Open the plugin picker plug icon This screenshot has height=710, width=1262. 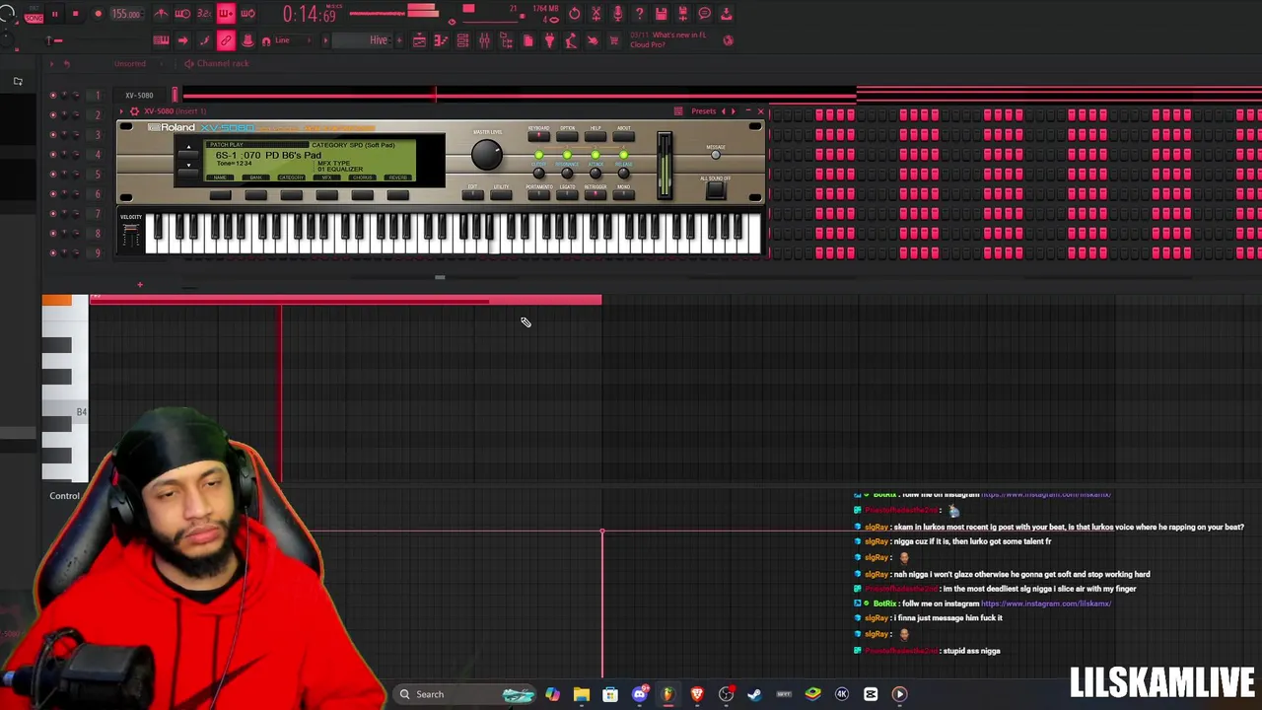pyautogui.click(x=549, y=40)
